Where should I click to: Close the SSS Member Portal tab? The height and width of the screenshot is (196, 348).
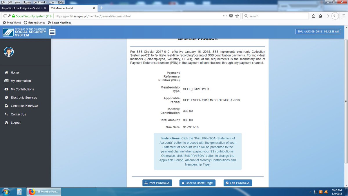pyautogui.click(x=94, y=8)
